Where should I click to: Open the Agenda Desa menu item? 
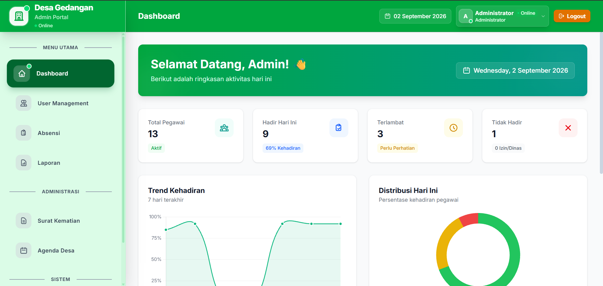pyautogui.click(x=61, y=251)
